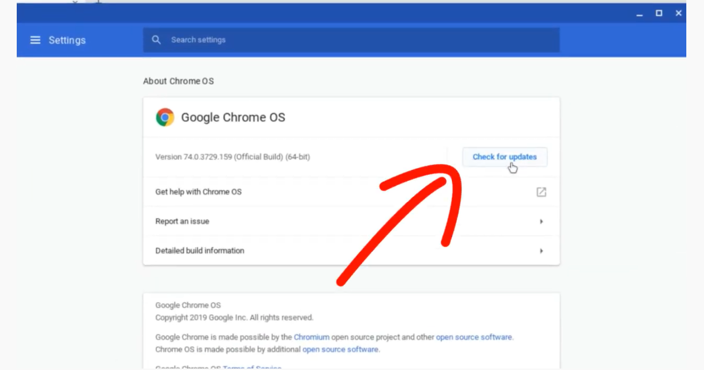The image size is (704, 370).
Task: Maximize the Settings window
Action: pos(659,13)
